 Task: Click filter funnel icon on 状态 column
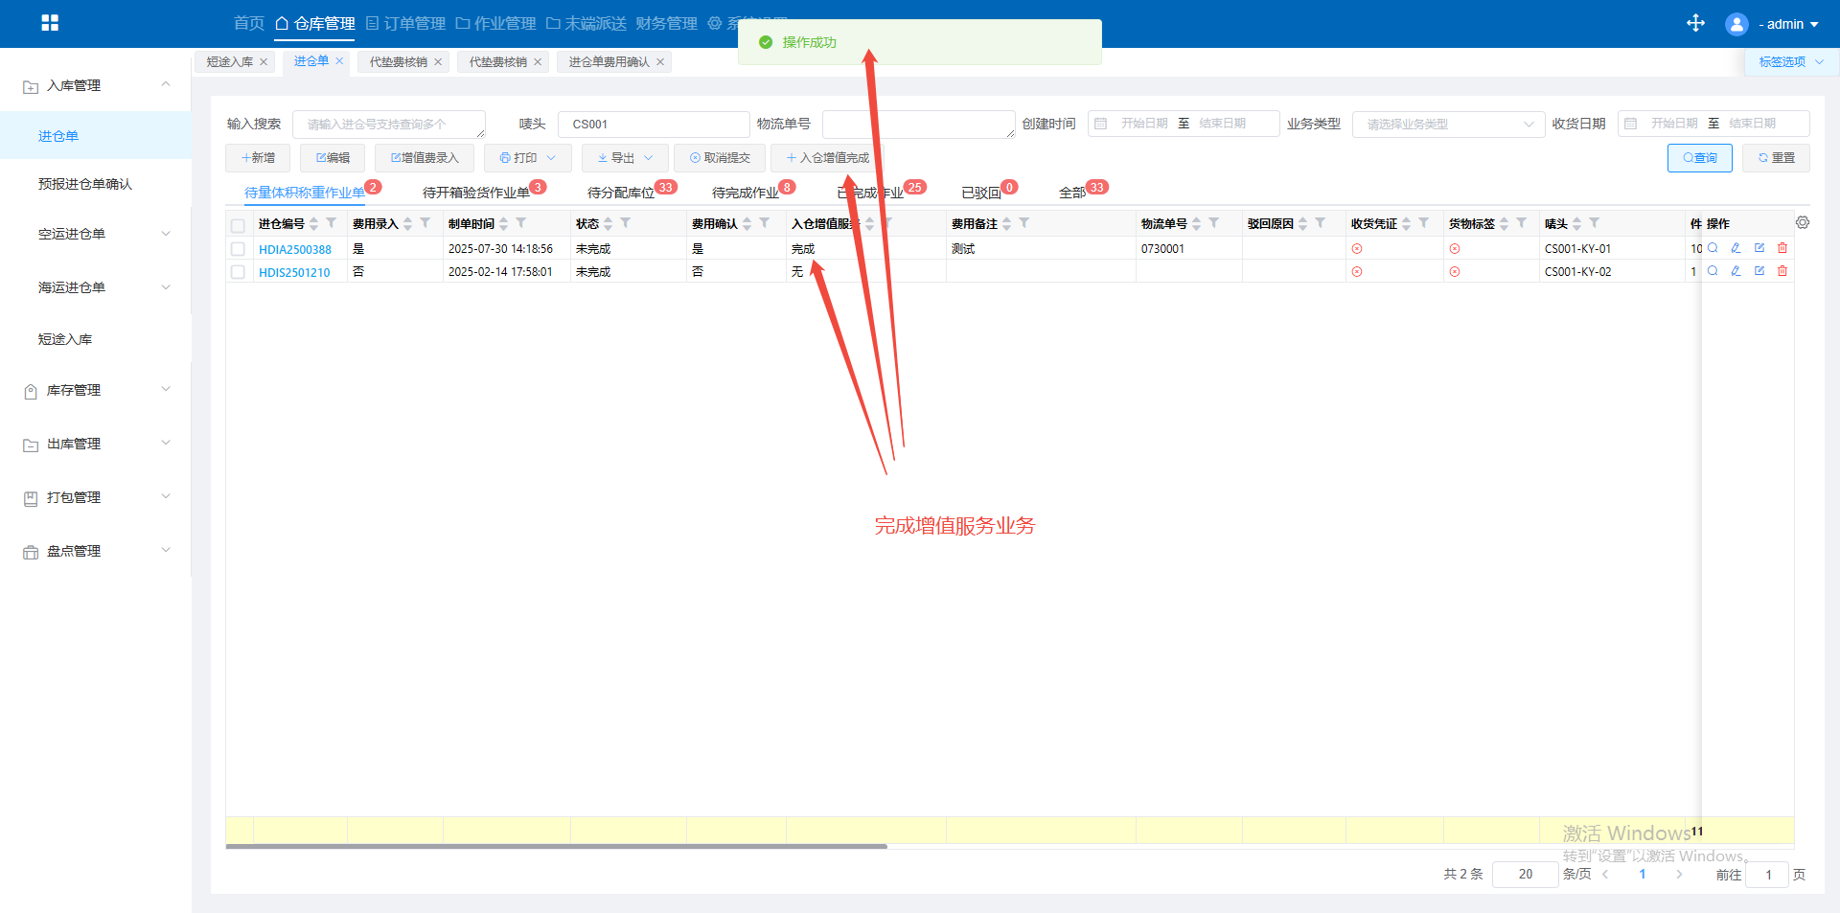[x=626, y=223]
